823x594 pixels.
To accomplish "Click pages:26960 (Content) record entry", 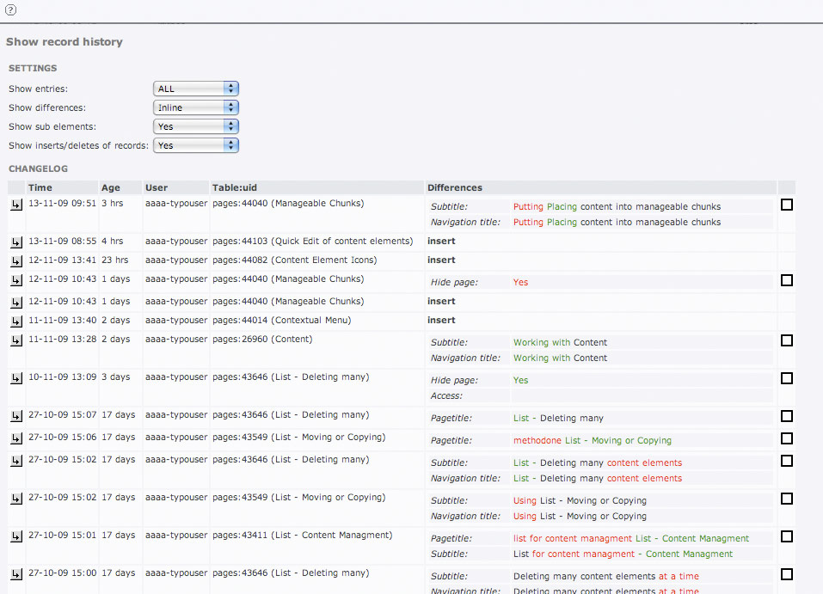I will (262, 340).
